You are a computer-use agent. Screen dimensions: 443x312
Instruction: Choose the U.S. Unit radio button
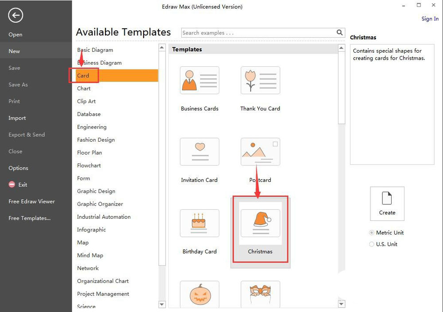[372, 244]
